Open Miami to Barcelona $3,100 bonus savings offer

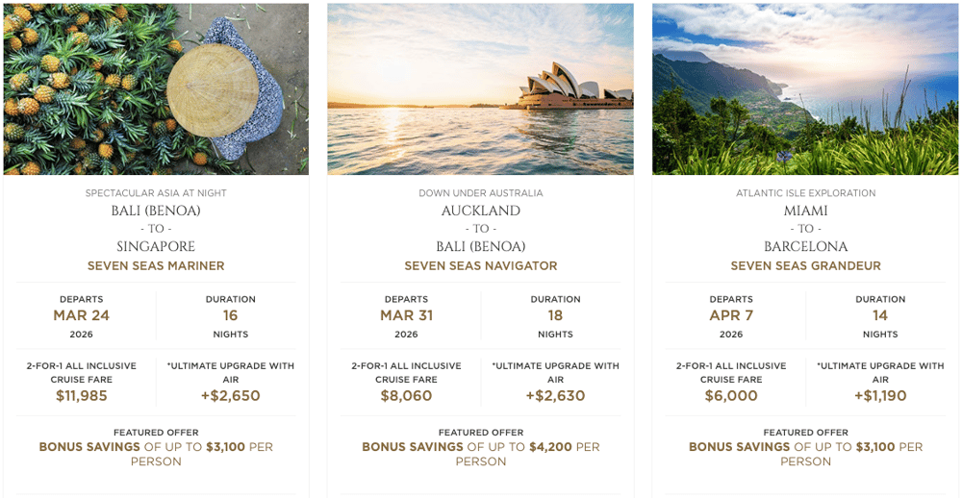coord(806,454)
